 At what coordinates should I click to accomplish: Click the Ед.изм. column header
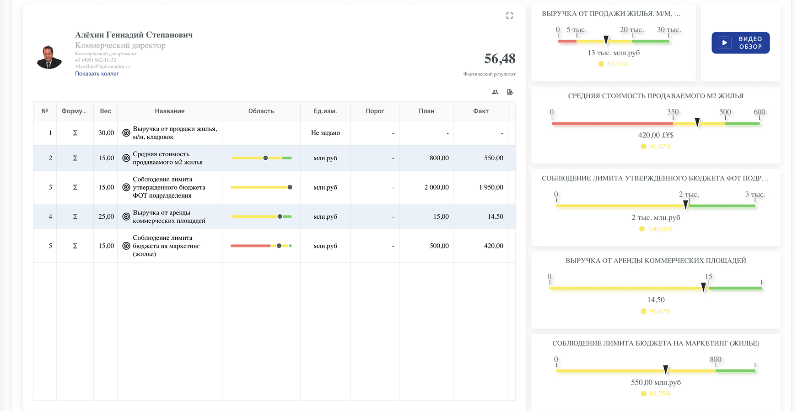coord(325,111)
